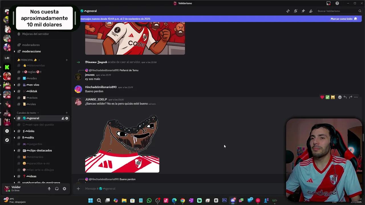Open the server with 106 badge

click(7, 85)
